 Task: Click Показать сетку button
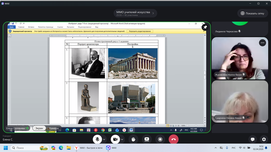(x=252, y=13)
